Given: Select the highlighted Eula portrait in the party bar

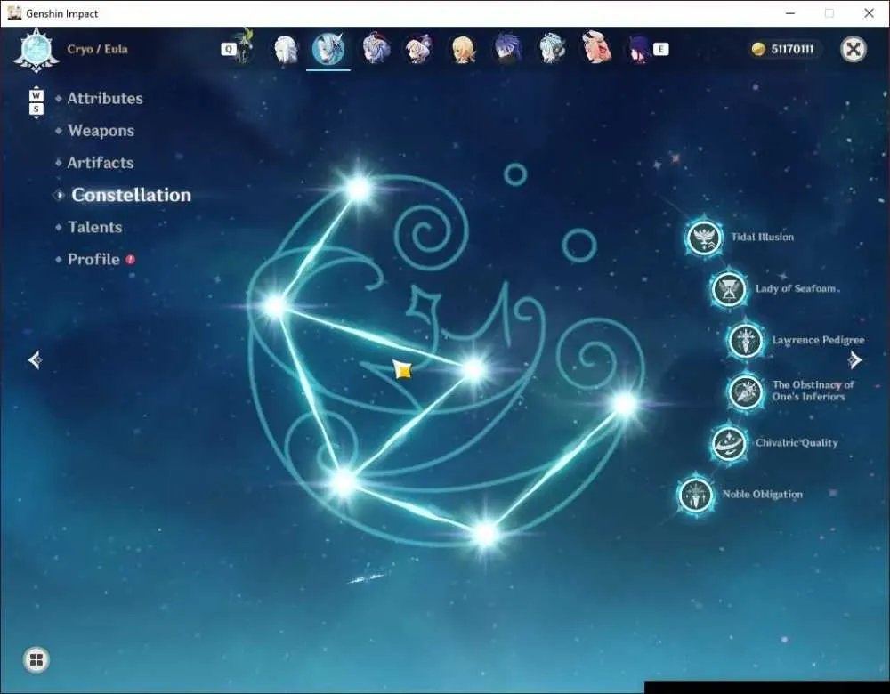Looking at the screenshot, I should 328,49.
